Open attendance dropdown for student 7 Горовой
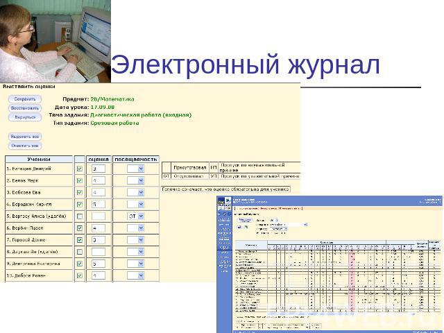Screen dimensions: 444x333 (x=136, y=240)
